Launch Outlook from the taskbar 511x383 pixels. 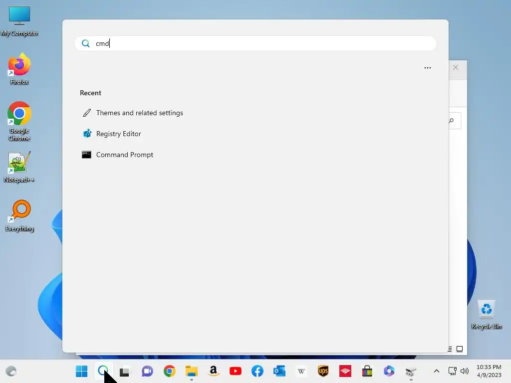pos(279,371)
